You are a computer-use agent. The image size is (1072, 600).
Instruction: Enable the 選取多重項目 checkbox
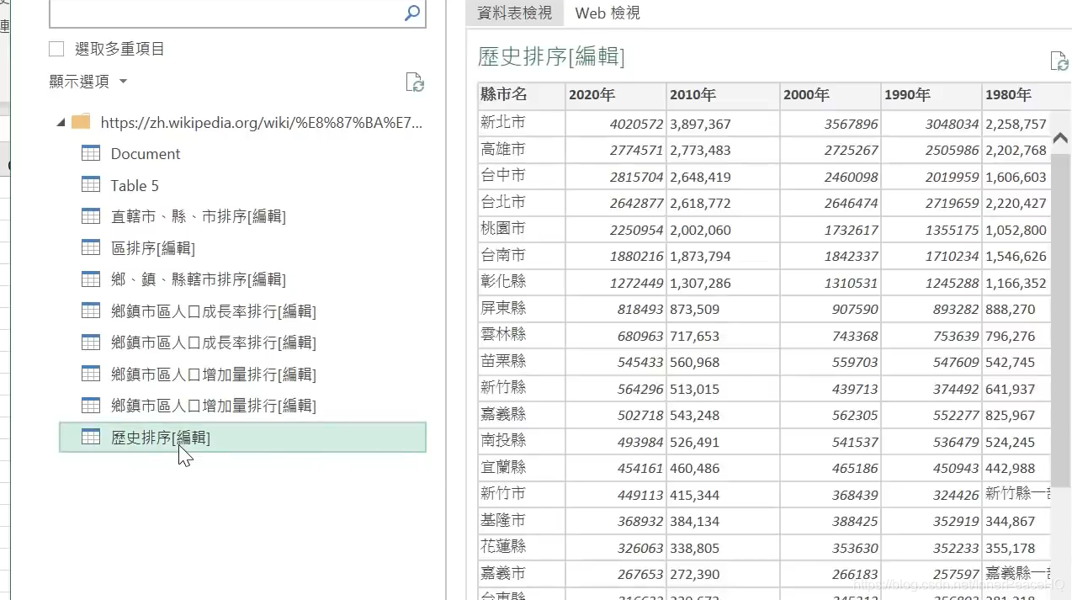click(x=56, y=49)
